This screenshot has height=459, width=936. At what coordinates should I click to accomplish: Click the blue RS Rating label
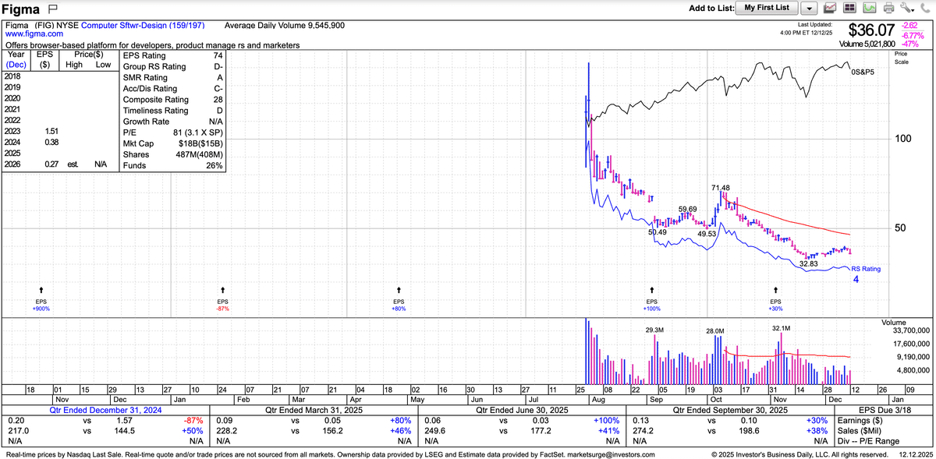[865, 269]
